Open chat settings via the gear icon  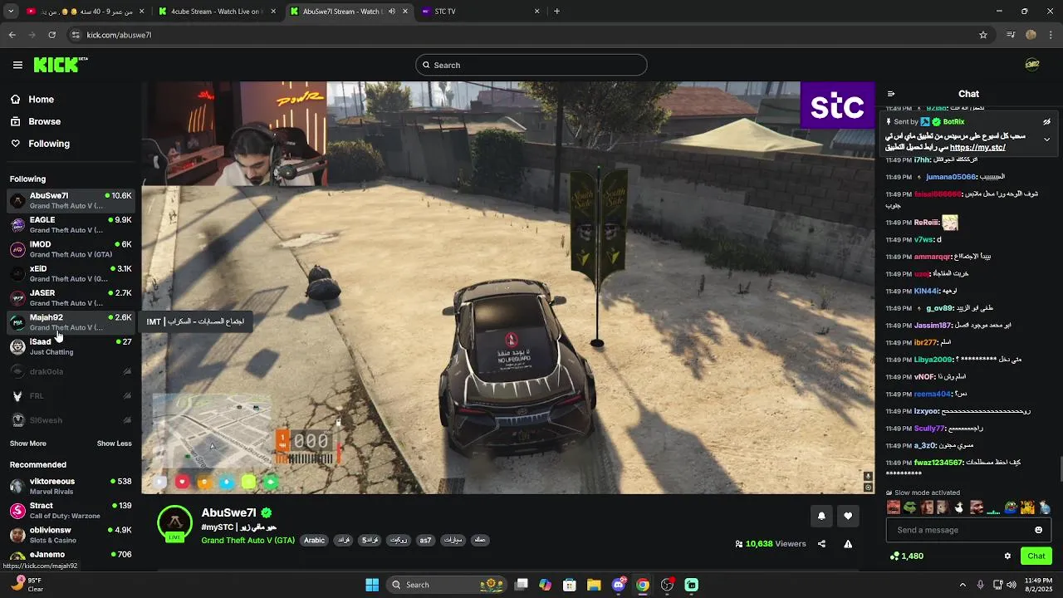1007,556
